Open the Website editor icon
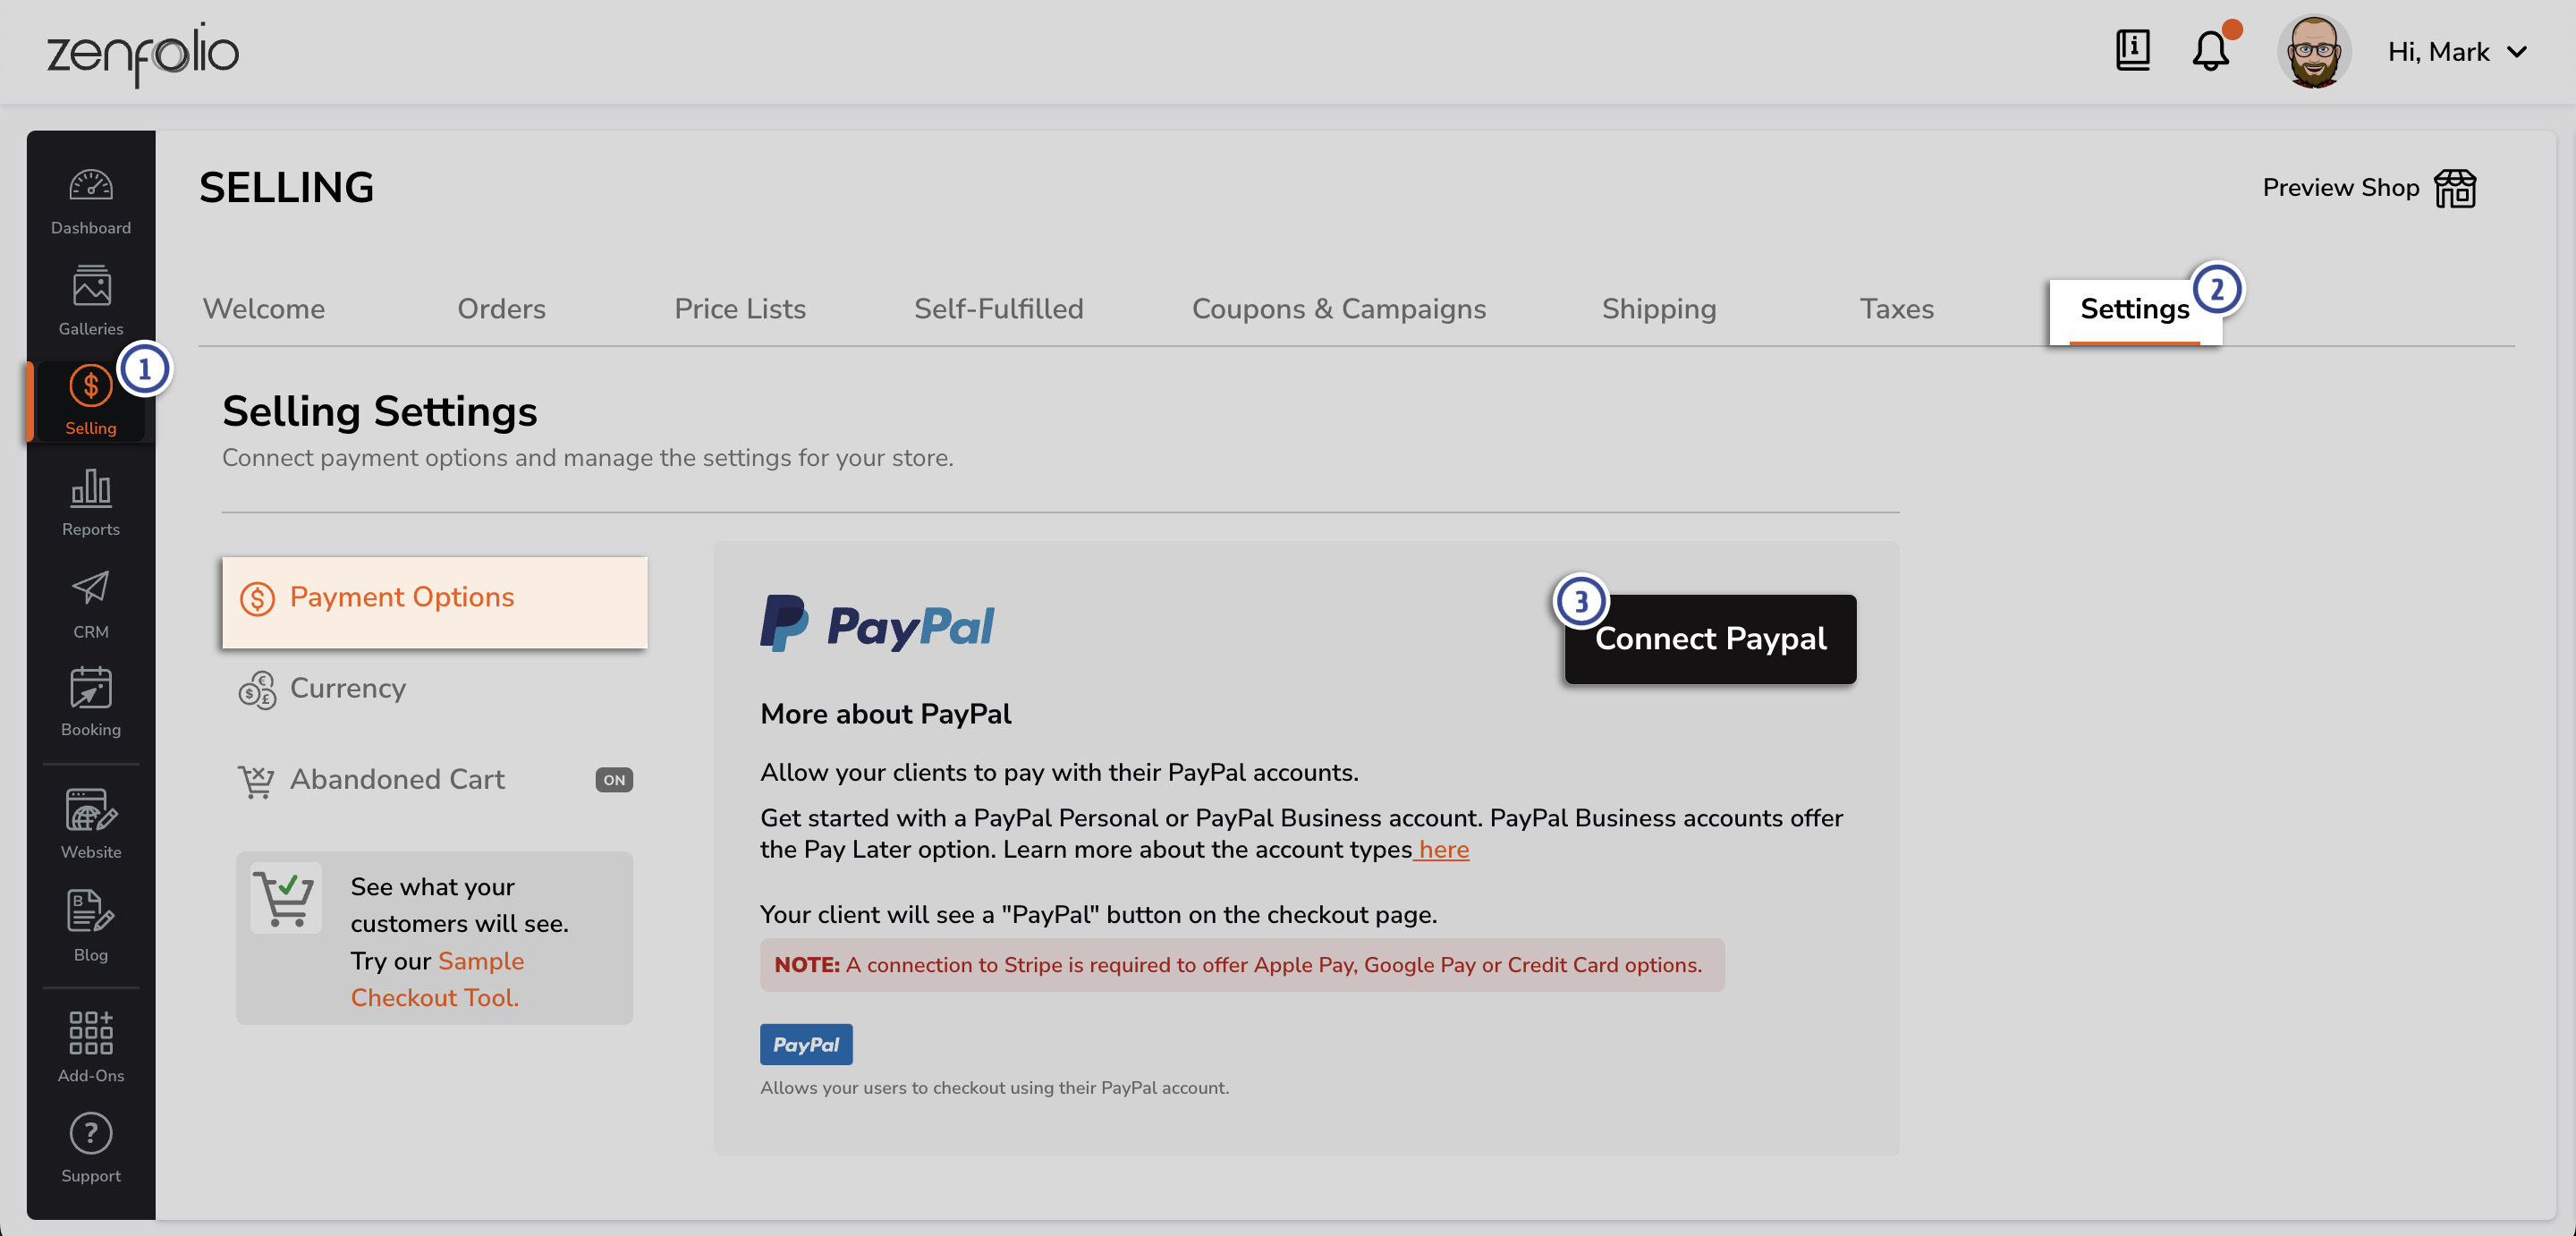The image size is (2576, 1236). click(90, 811)
